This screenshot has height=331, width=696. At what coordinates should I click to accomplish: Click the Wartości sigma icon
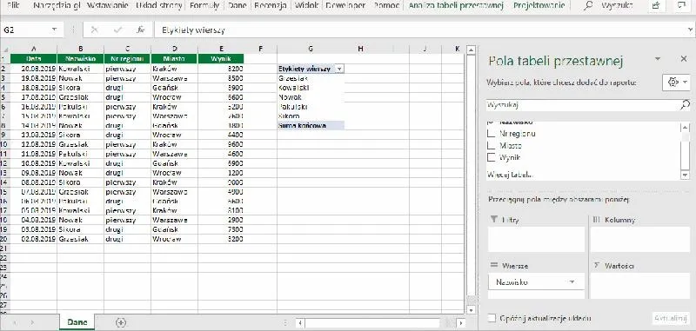pyautogui.click(x=597, y=265)
